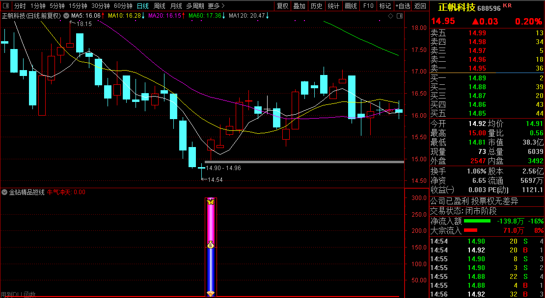Viewport: 545px width, 298px height.
Task: Toggle 叠加 overlay mode
Action: pyautogui.click(x=299, y=6)
